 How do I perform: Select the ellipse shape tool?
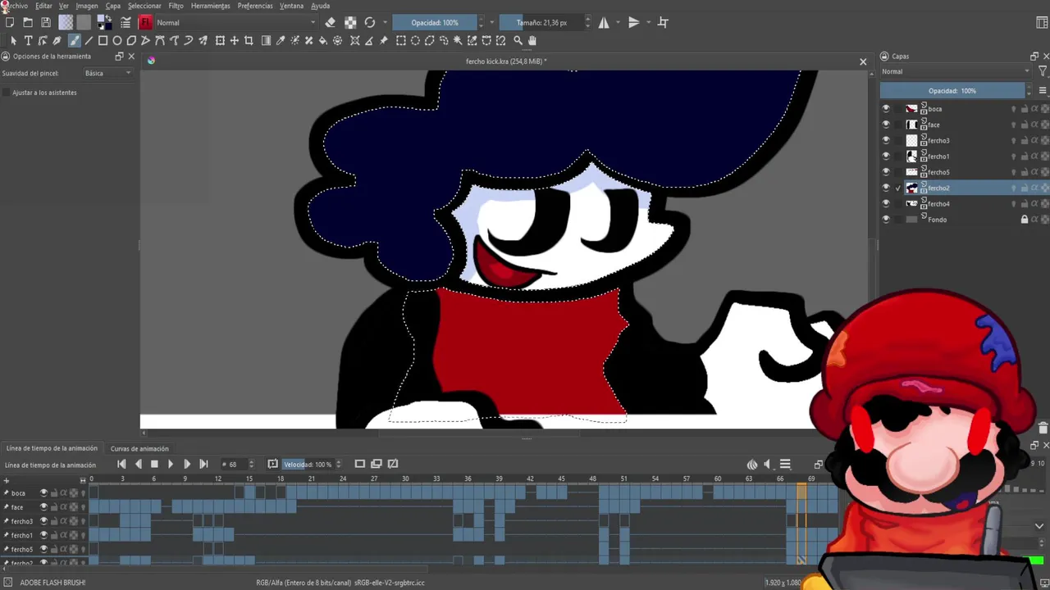tap(117, 40)
